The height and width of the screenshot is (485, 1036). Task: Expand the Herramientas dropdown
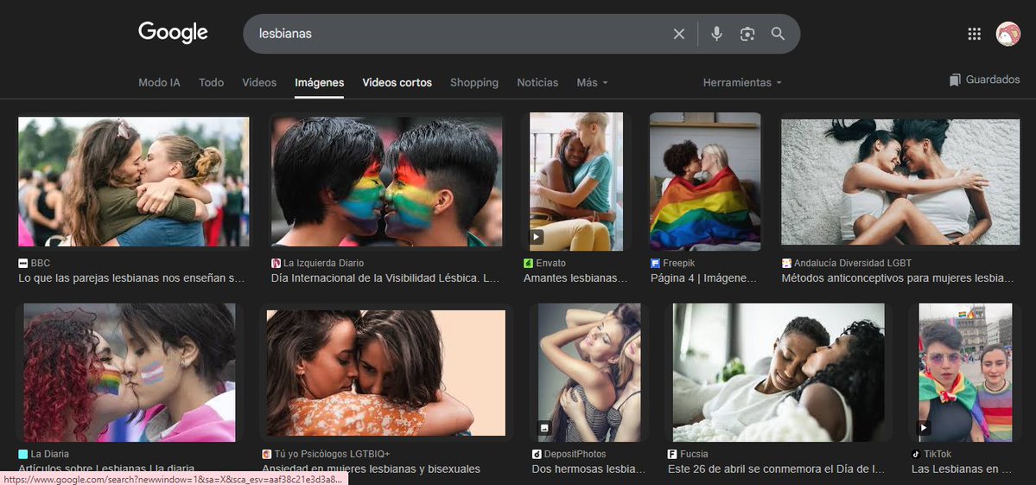tap(742, 83)
